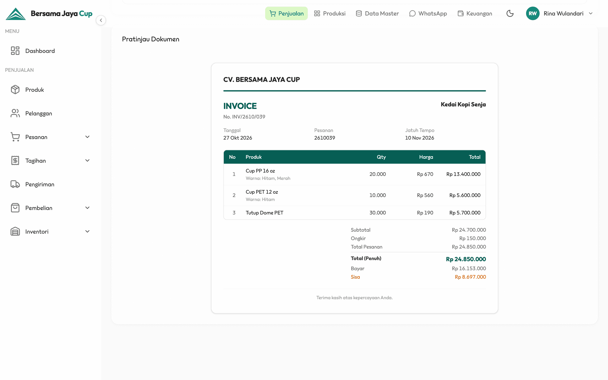Expand the Pesanan submenu chevron
The height and width of the screenshot is (380, 608).
[x=87, y=137]
